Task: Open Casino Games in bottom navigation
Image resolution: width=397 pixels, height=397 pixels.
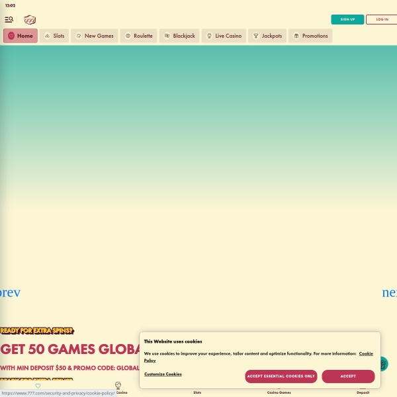Action: coord(279,392)
